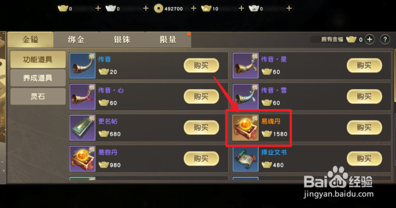Switch to the 银铢 tab

click(x=122, y=40)
